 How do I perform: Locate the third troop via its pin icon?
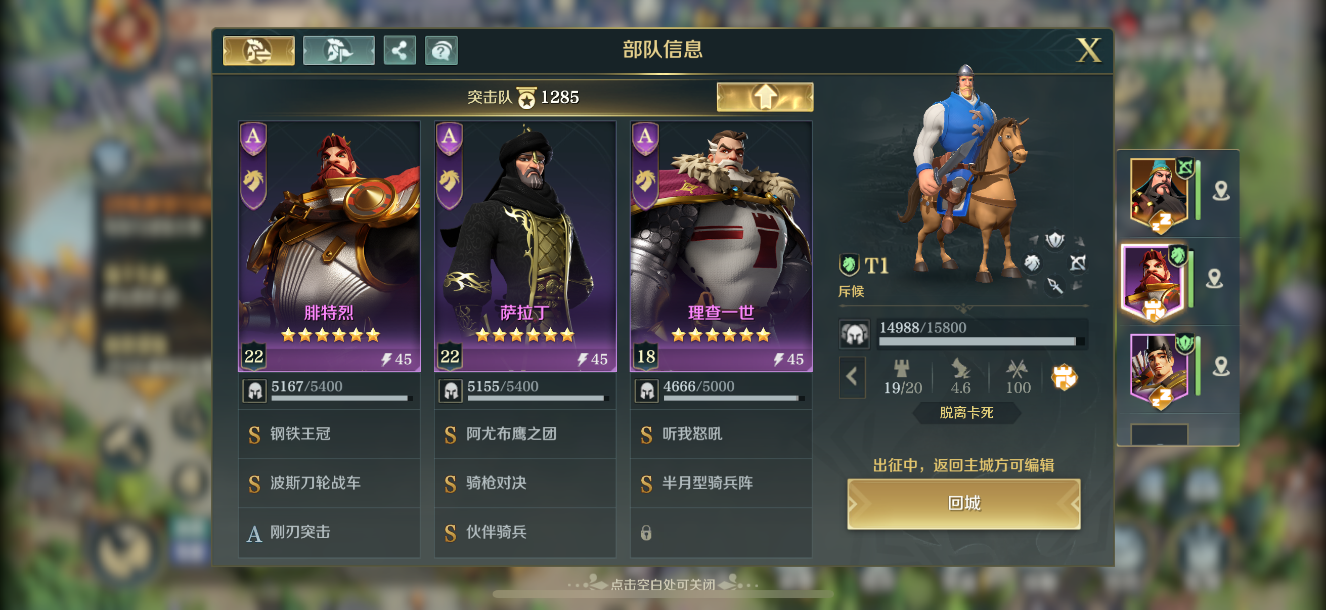pos(1221,367)
